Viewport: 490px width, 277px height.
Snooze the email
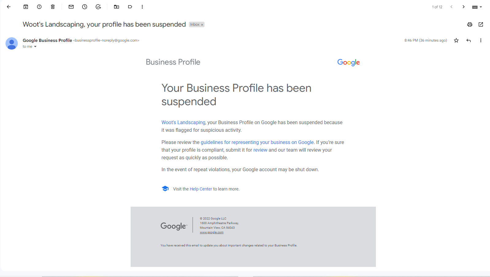coord(85,7)
